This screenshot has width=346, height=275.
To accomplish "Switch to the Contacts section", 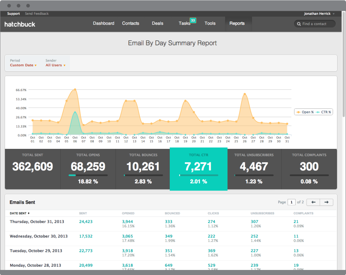I will coord(130,23).
